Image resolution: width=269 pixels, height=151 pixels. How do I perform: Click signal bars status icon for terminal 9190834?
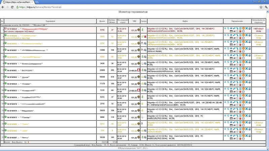[142, 97]
